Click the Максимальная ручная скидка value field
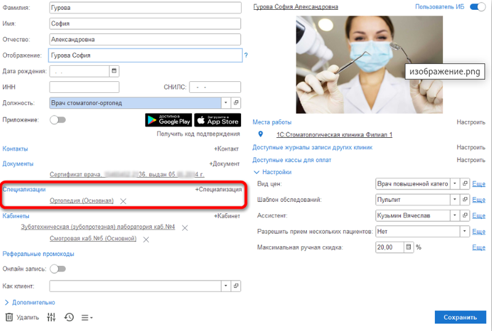 pos(389,247)
